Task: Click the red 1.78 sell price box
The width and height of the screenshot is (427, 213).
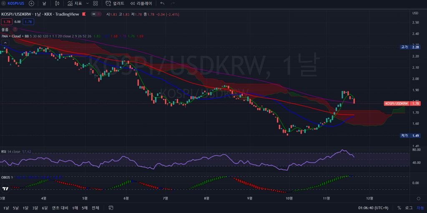Action: (x=6, y=21)
